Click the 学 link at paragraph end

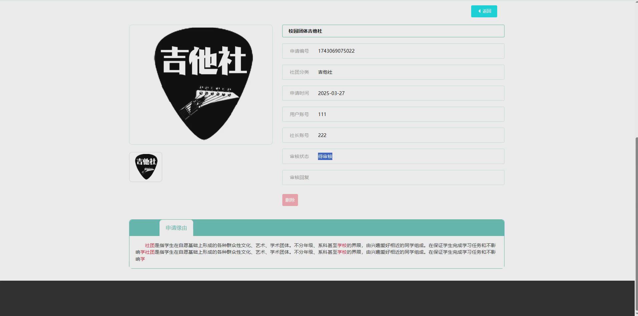tap(143, 259)
